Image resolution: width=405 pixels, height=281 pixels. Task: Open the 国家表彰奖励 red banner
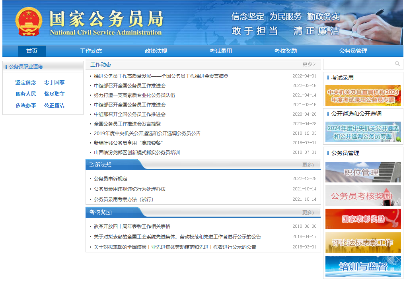pyautogui.click(x=363, y=219)
